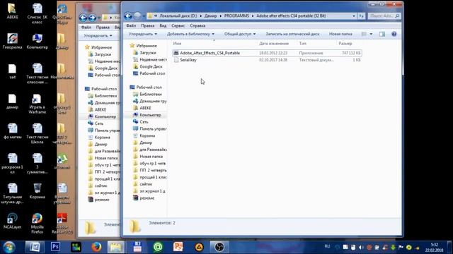Open address bar history dropdown arrow
The height and width of the screenshot is (254, 453).
[354, 16]
